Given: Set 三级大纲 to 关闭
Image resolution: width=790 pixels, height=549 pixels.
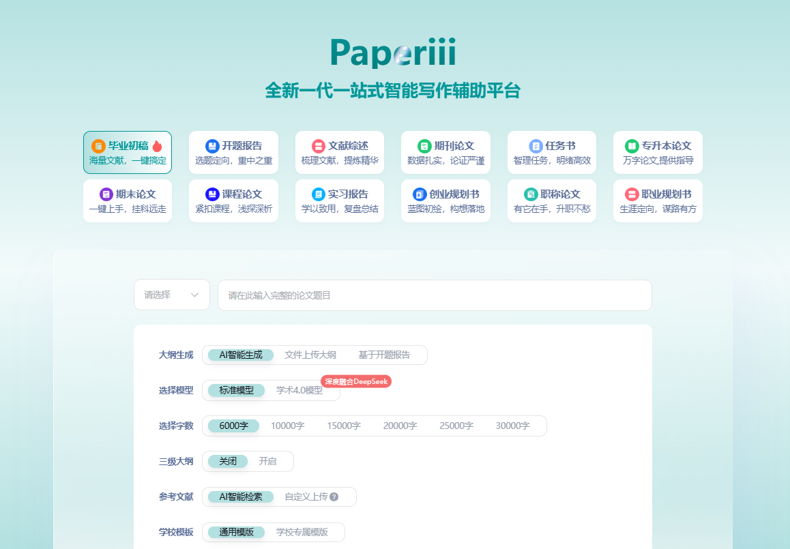Looking at the screenshot, I should coord(228,461).
